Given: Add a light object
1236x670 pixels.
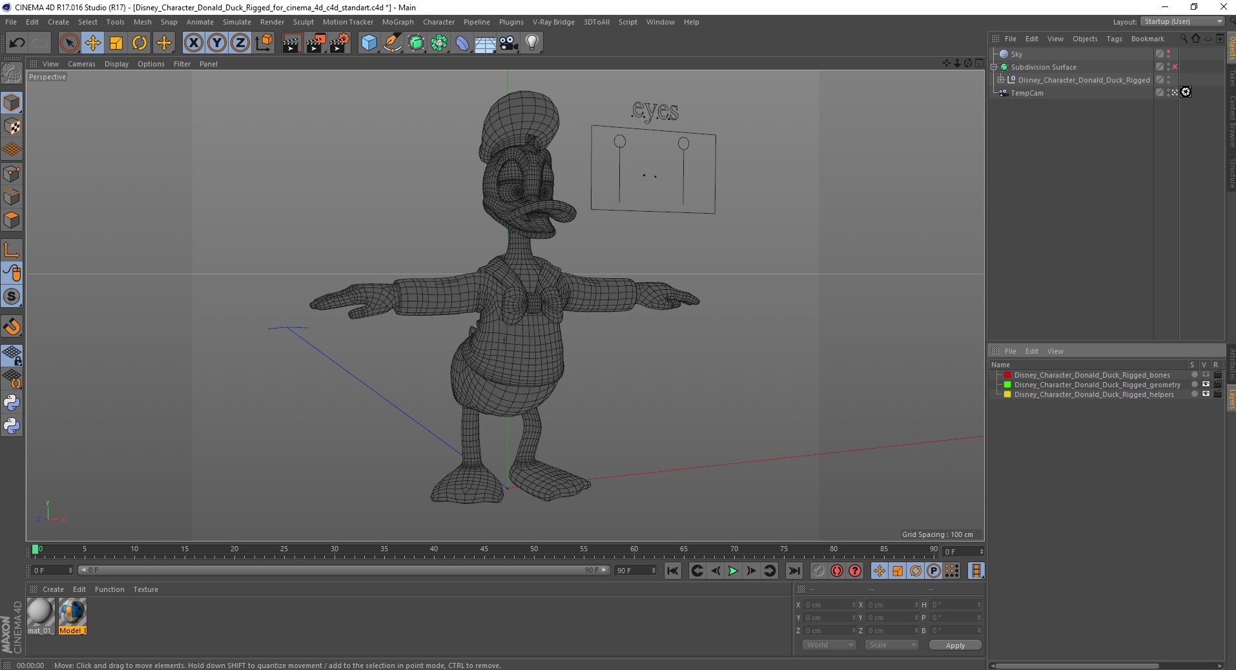Looking at the screenshot, I should pos(532,43).
